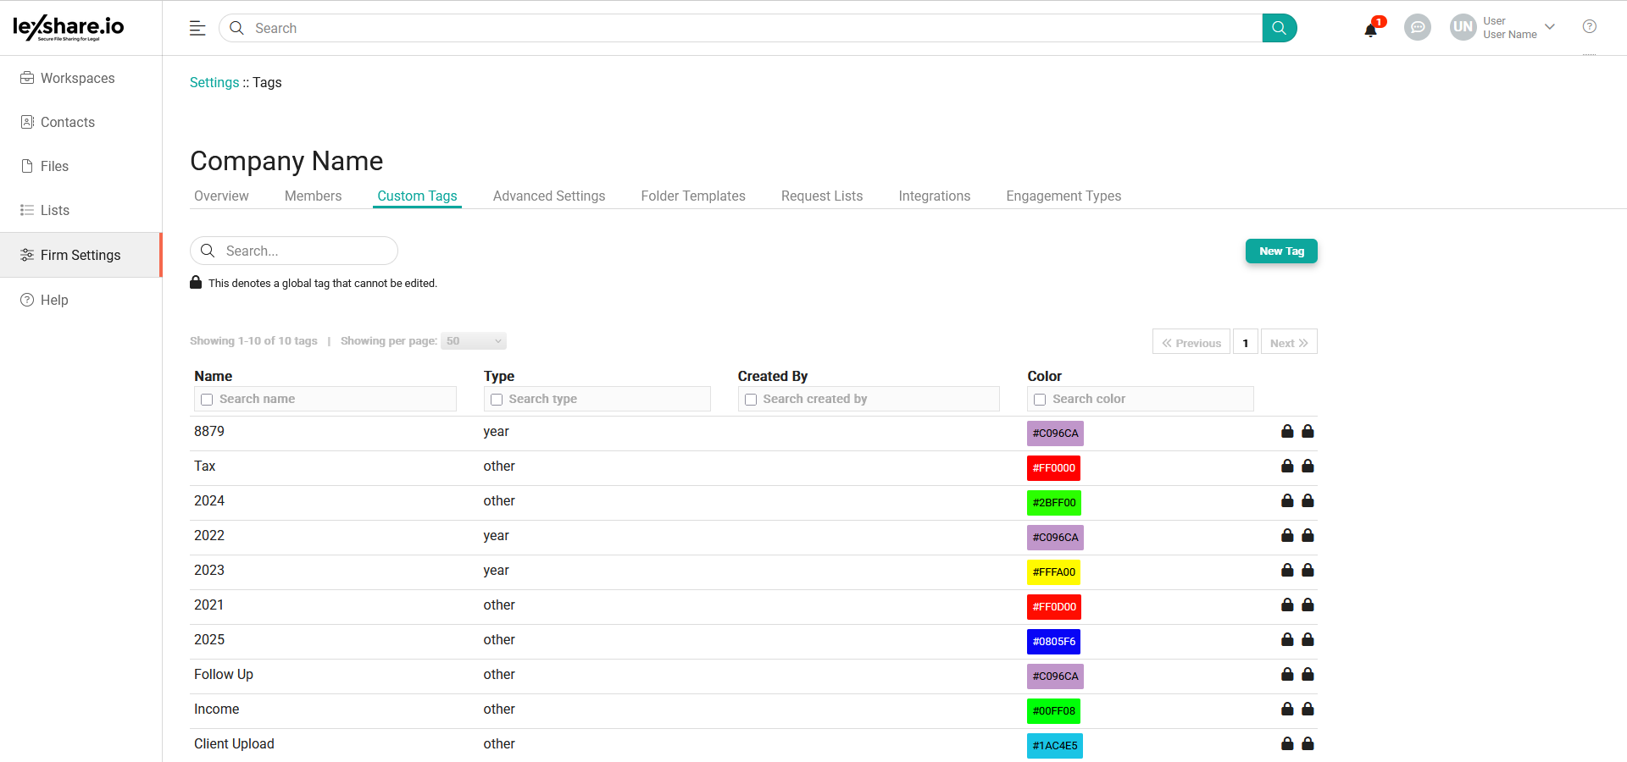The height and width of the screenshot is (762, 1627).
Task: Open the per page count dropdown
Action: [474, 341]
